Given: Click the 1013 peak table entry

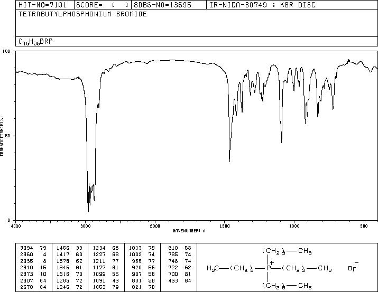Looking at the screenshot, I should point(142,248).
